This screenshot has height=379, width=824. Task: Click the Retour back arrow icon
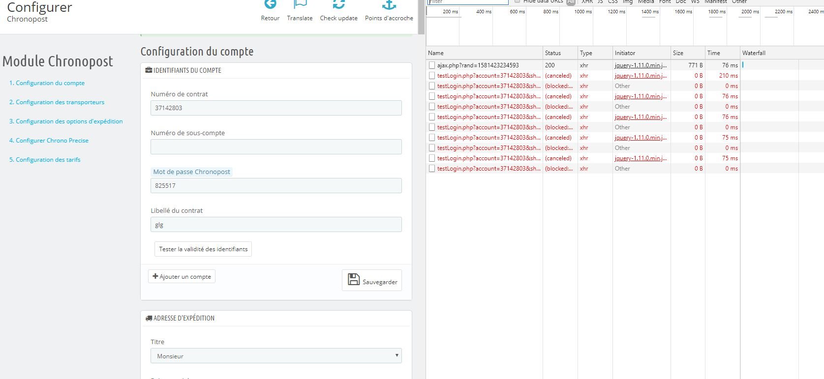point(270,4)
